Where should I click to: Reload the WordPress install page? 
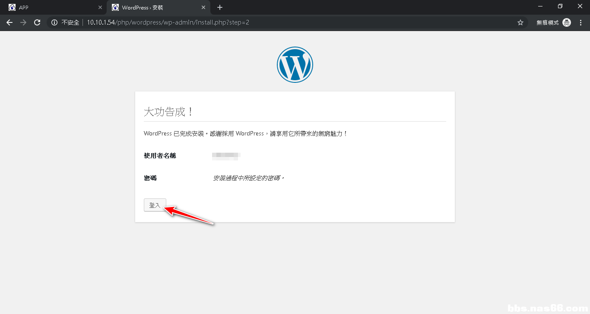[37, 22]
